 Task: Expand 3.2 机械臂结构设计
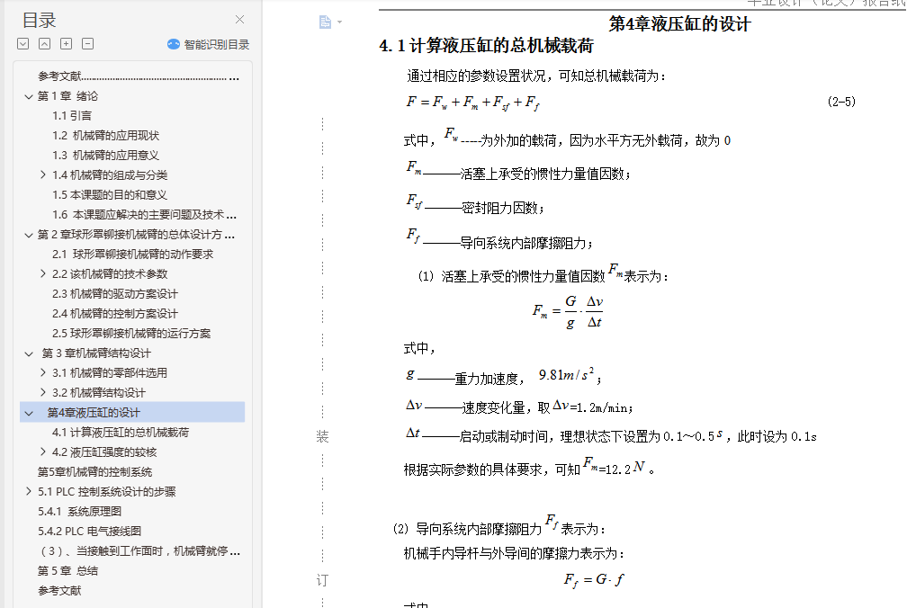[43, 392]
